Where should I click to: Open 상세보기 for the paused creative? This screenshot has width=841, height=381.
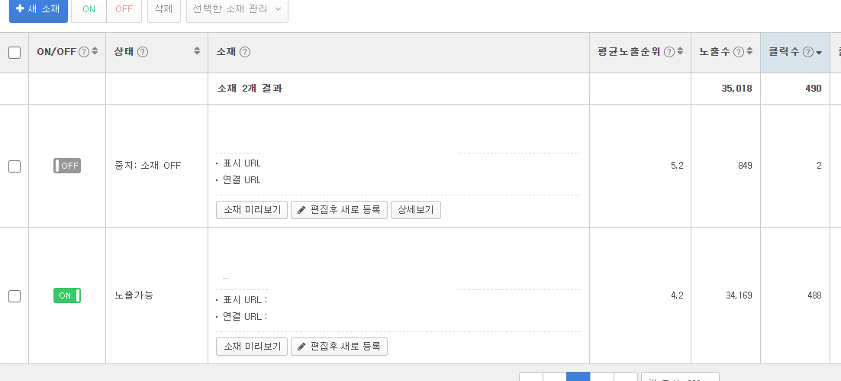(x=416, y=211)
